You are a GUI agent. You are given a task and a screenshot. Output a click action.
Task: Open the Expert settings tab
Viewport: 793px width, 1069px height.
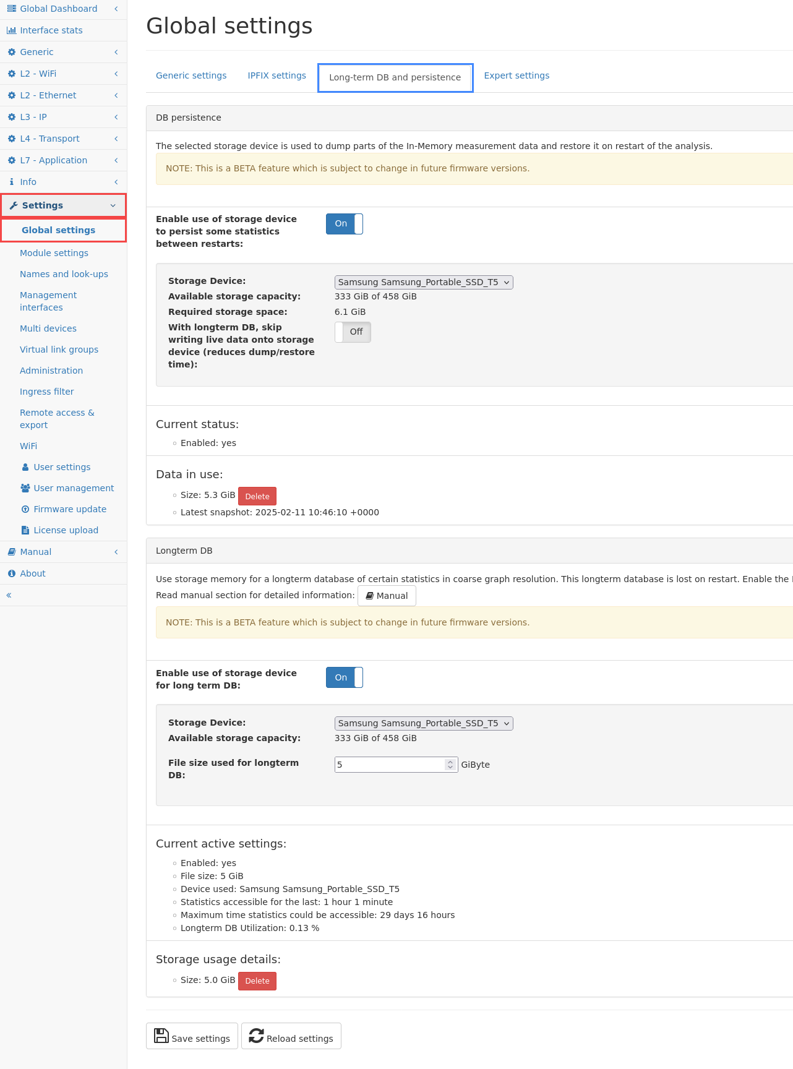tap(517, 75)
